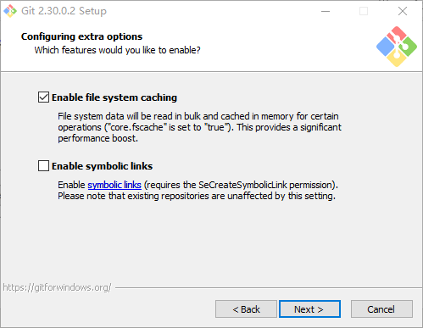Minimize the Git Setup window
Screen dimensions: 423x328
(326, 11)
